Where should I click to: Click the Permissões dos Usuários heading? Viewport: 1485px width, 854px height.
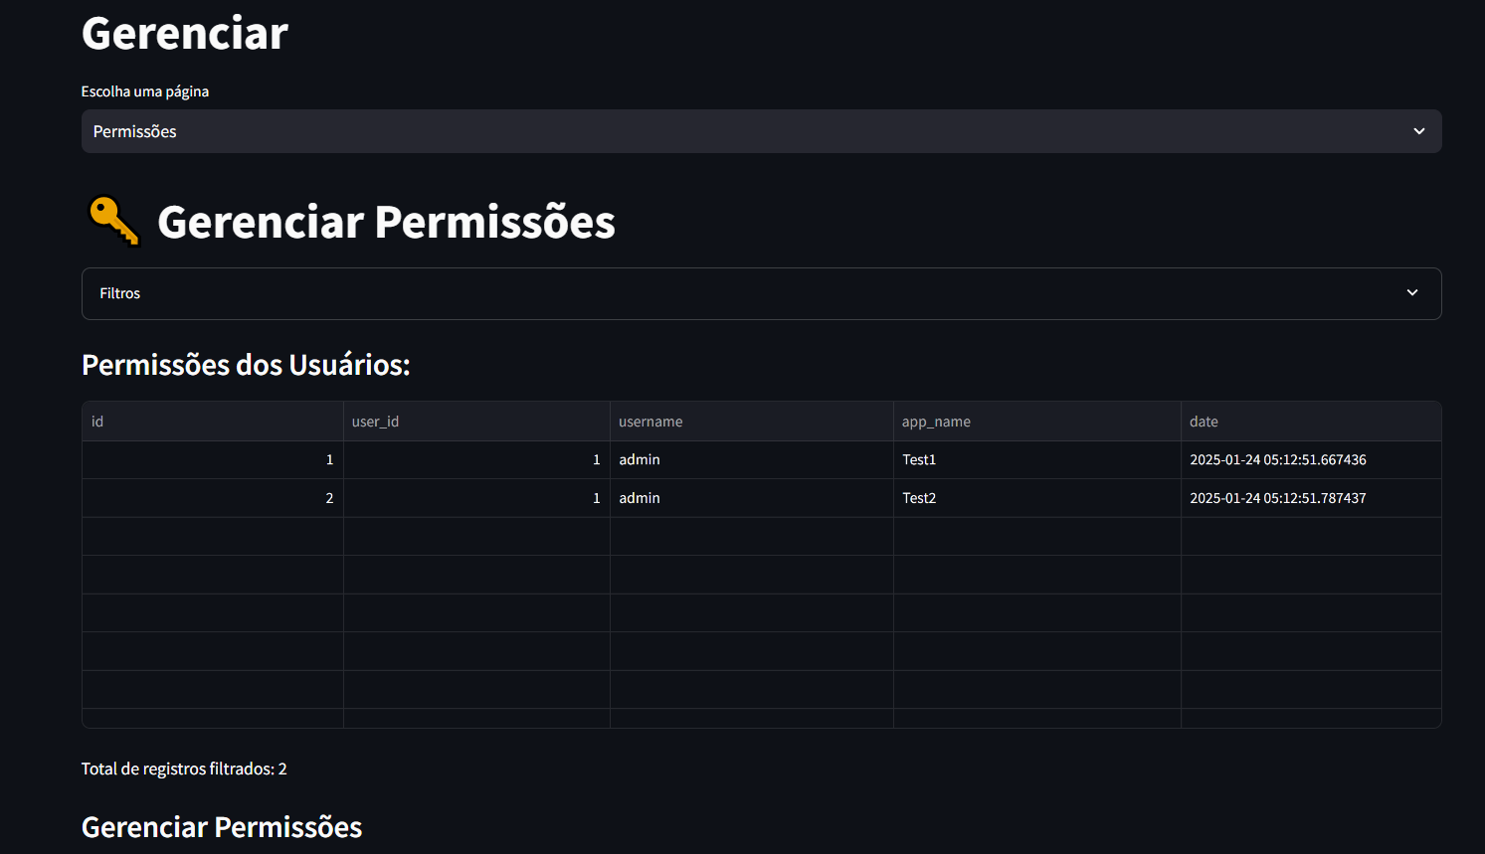click(x=246, y=365)
